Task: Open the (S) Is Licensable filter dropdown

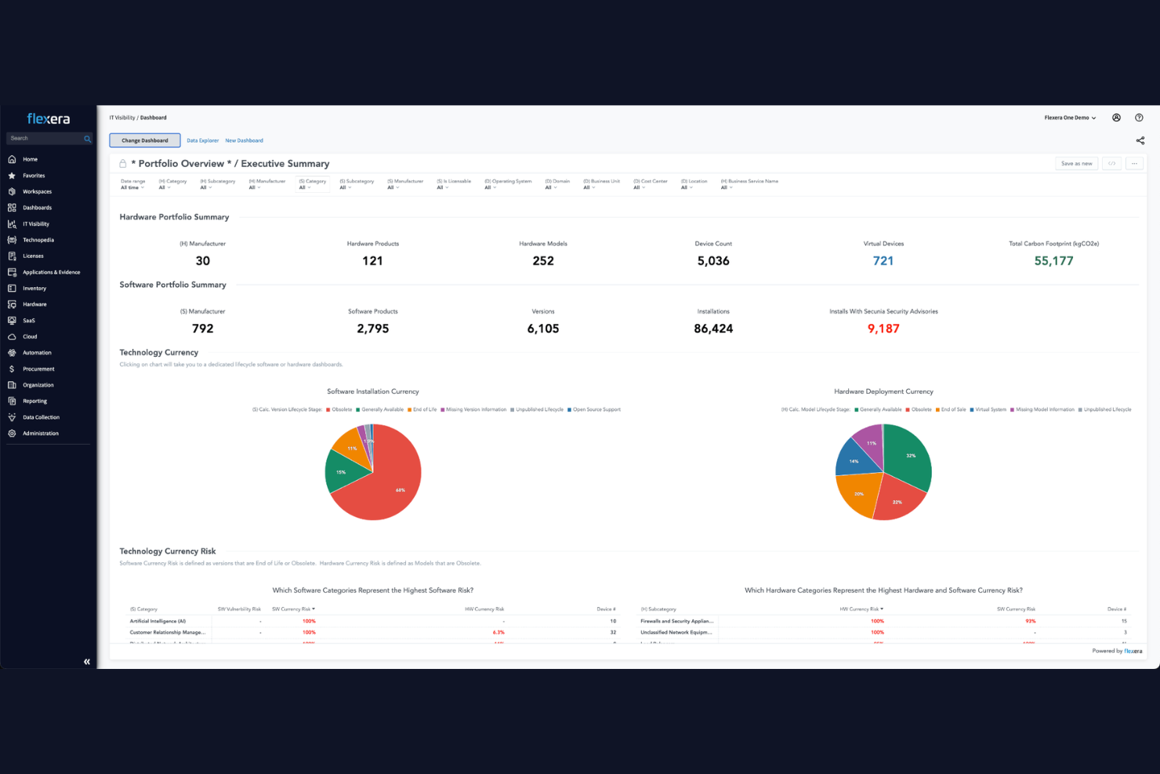Action: point(454,184)
